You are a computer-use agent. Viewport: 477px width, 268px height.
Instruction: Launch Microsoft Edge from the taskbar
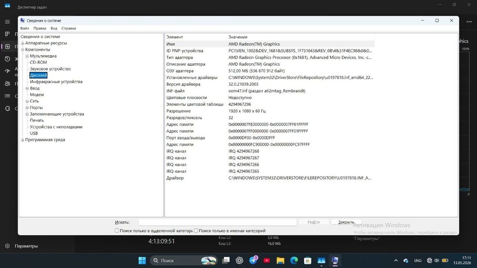coord(294,260)
